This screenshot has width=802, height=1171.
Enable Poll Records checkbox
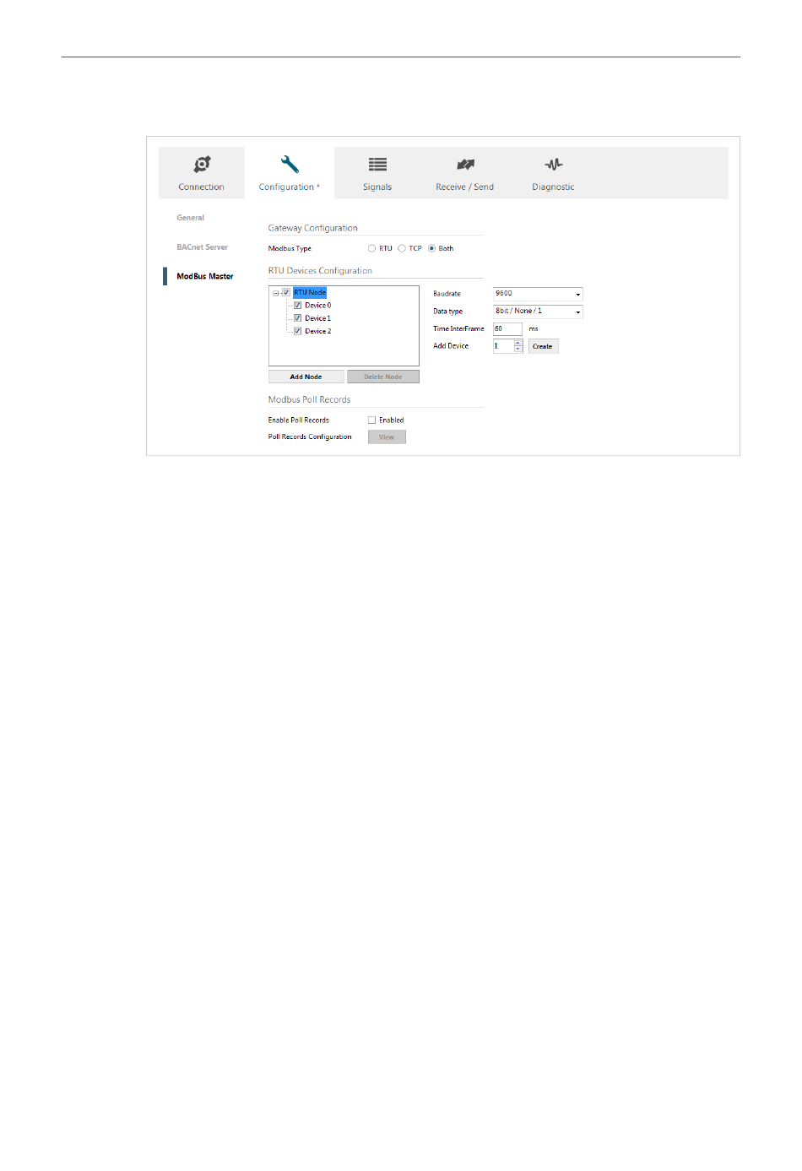click(371, 420)
